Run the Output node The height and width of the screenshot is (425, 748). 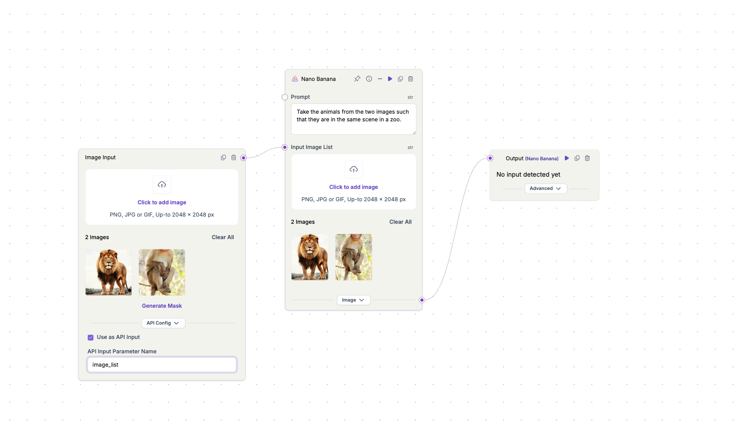click(567, 158)
